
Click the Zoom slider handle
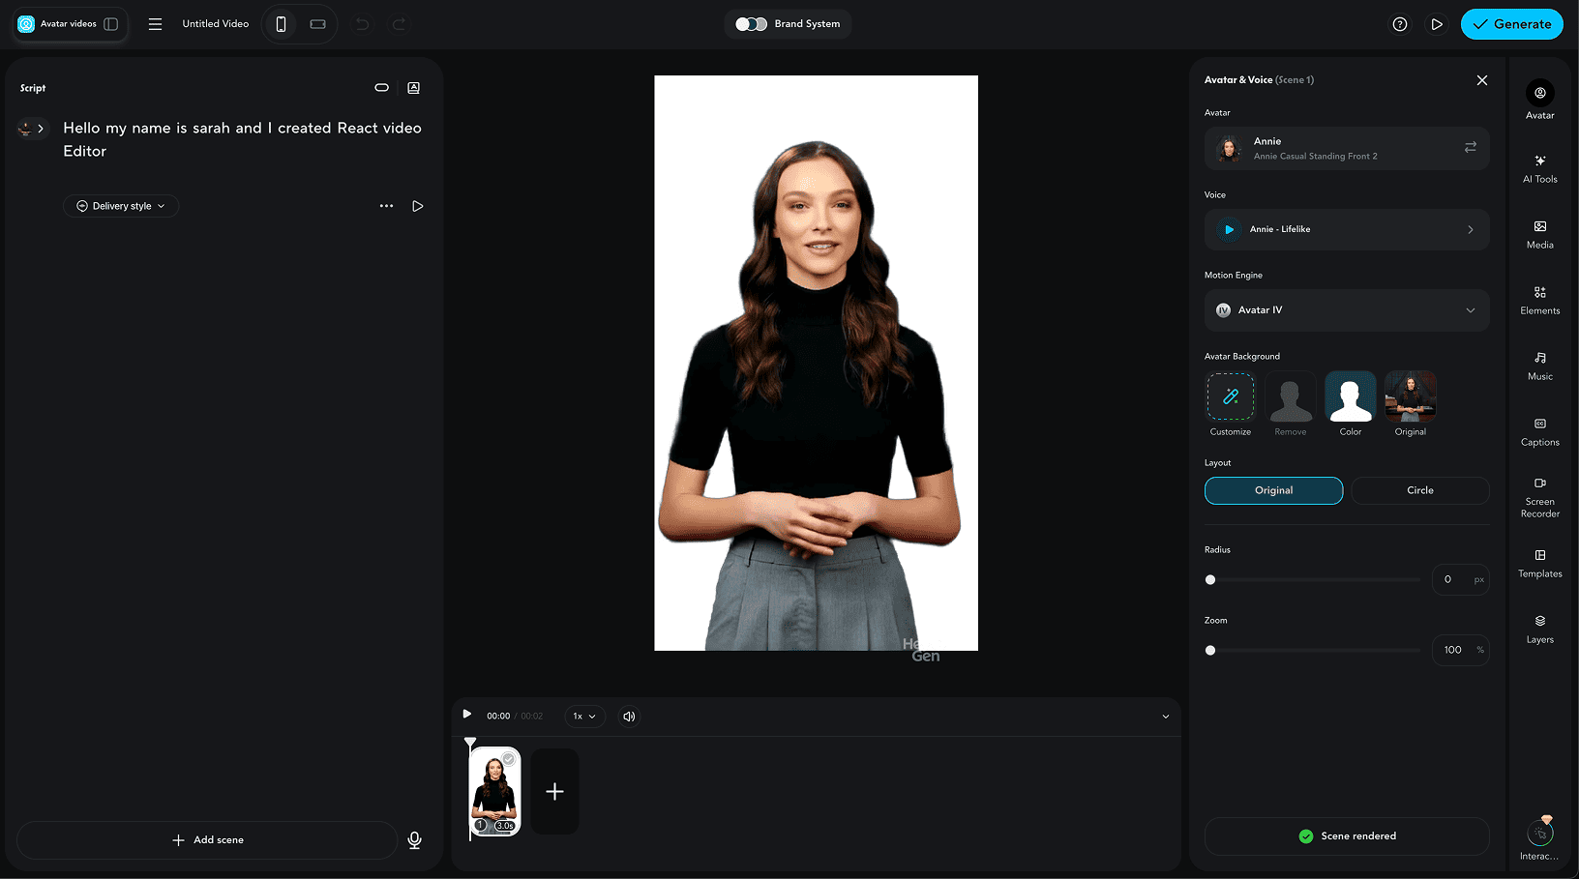1210,651
